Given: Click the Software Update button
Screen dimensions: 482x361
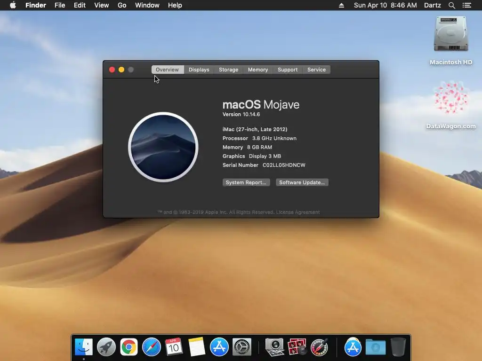Looking at the screenshot, I should pyautogui.click(x=302, y=182).
